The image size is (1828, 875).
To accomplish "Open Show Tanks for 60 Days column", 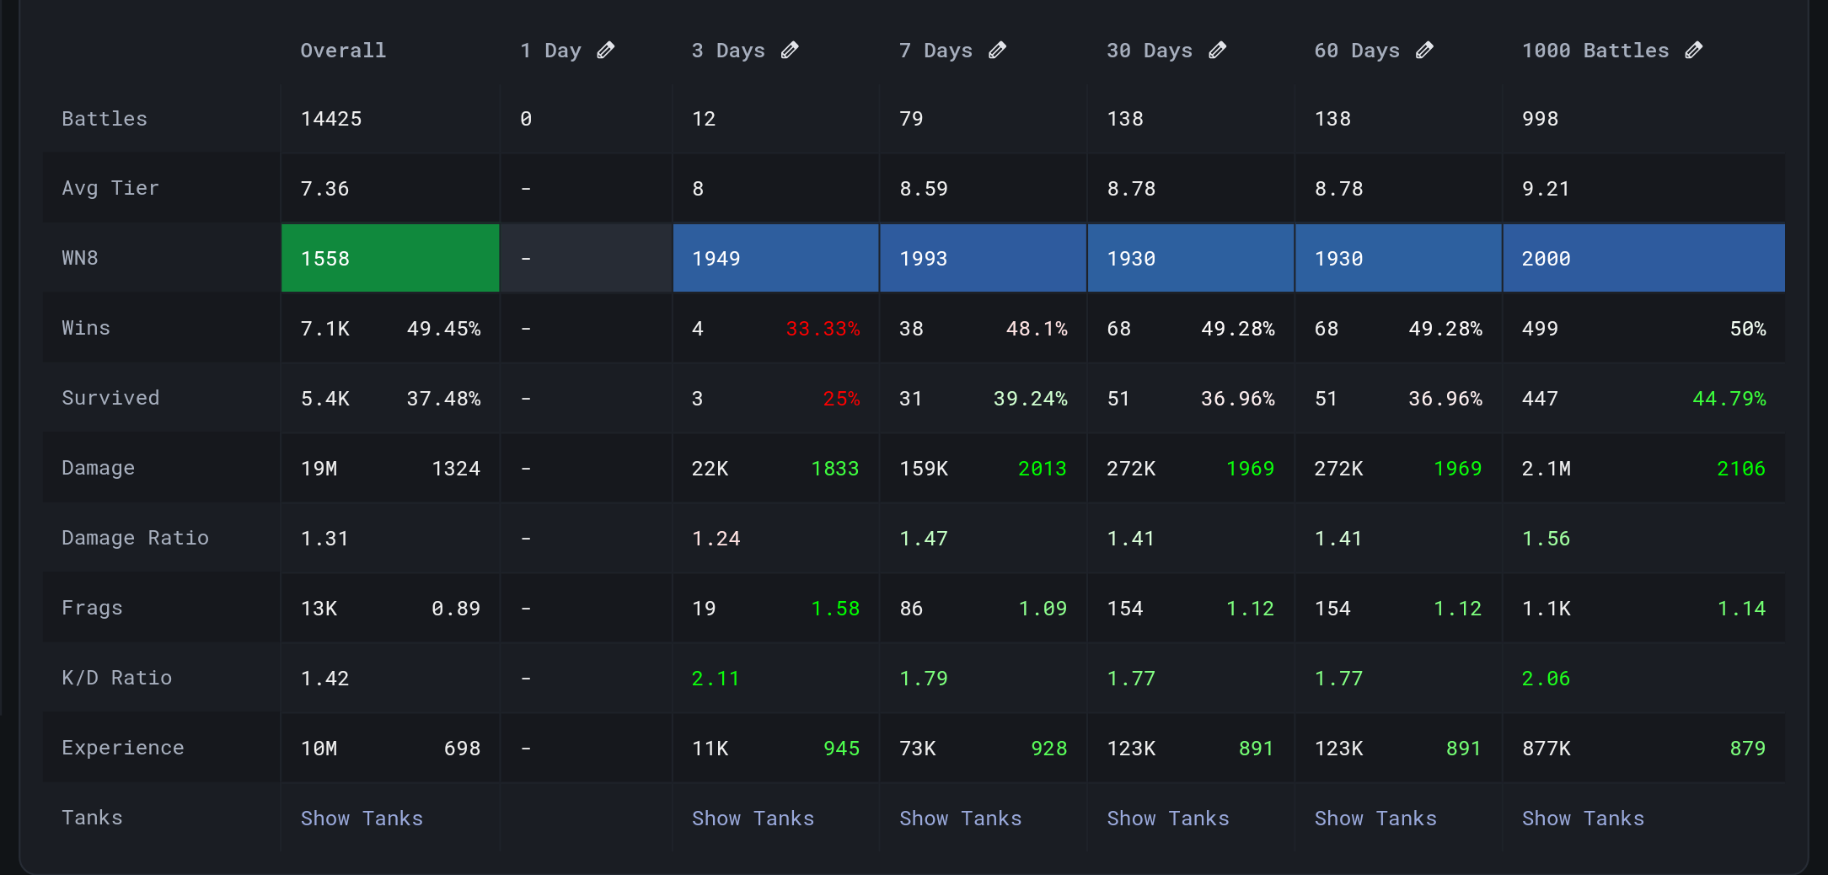I will pos(1375,819).
